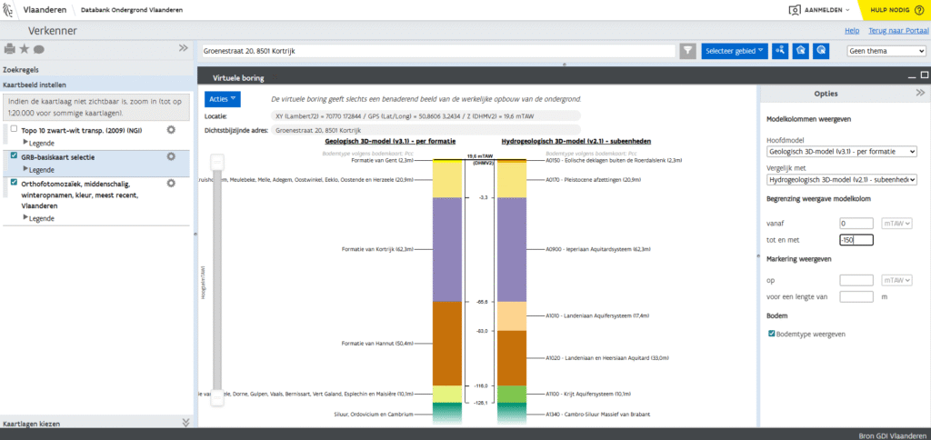Open mTAW unit dropdown next to vanaf

(896, 224)
